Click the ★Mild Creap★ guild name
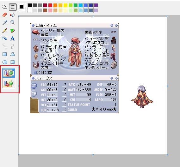180x167 pixels. (x=104, y=109)
